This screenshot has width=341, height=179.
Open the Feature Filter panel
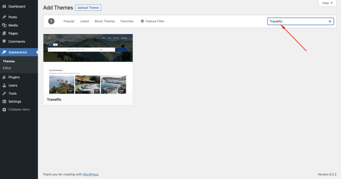tap(153, 21)
